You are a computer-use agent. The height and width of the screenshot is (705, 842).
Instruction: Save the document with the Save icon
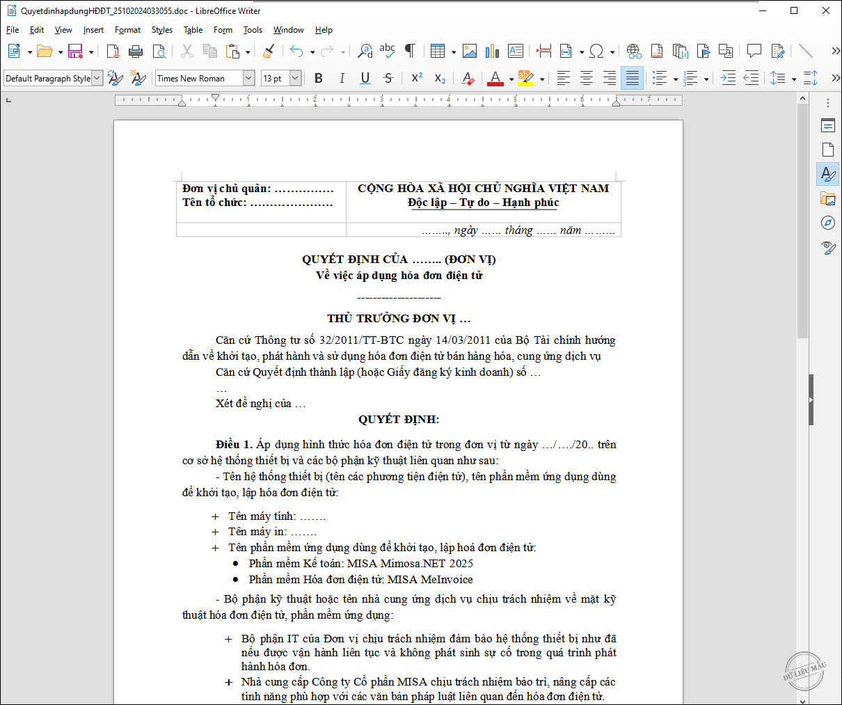(x=75, y=51)
